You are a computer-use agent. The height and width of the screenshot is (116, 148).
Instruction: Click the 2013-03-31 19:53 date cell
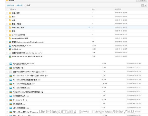point(134,104)
